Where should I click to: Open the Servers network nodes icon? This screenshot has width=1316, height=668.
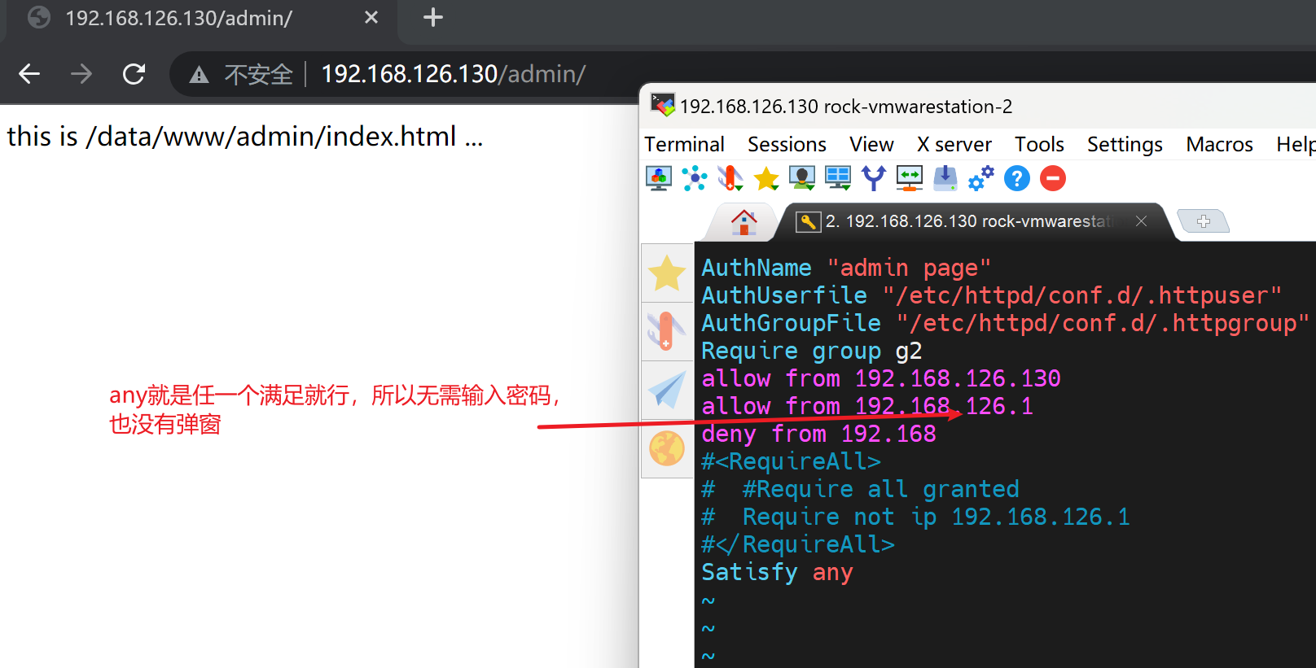point(694,178)
